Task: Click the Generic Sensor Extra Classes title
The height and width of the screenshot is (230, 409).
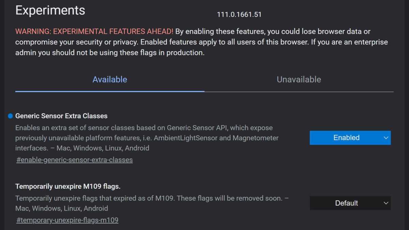Action: point(61,116)
